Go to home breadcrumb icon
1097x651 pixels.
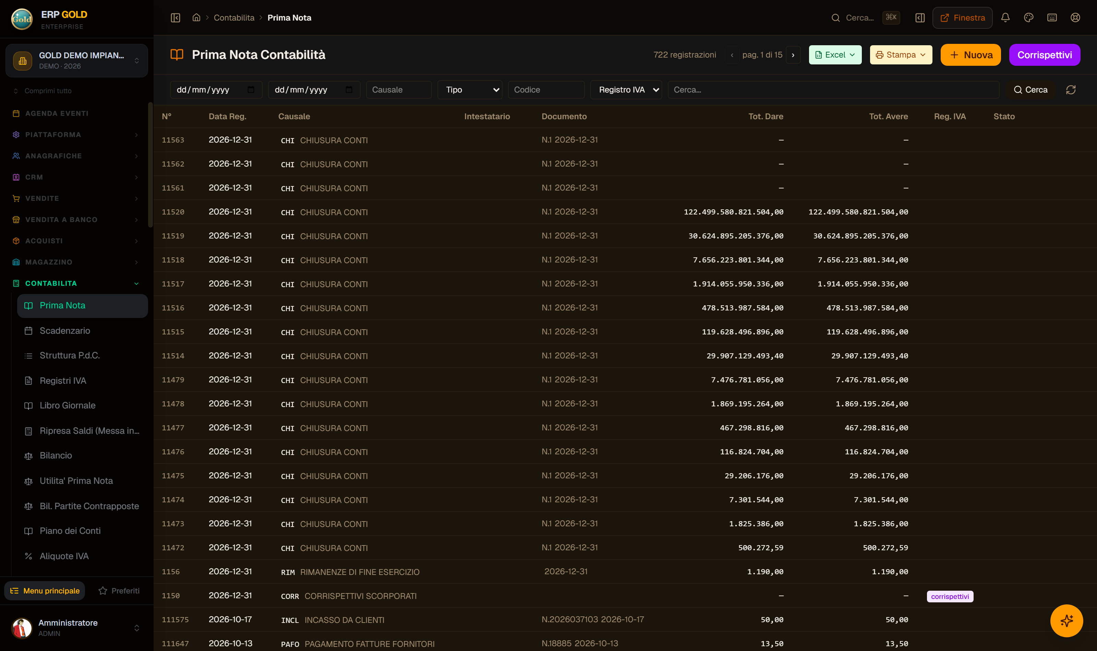pyautogui.click(x=196, y=17)
